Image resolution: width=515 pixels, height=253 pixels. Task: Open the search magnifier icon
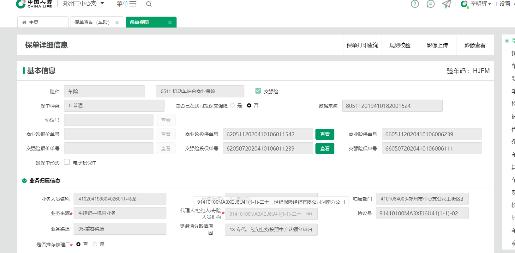tap(149, 4)
